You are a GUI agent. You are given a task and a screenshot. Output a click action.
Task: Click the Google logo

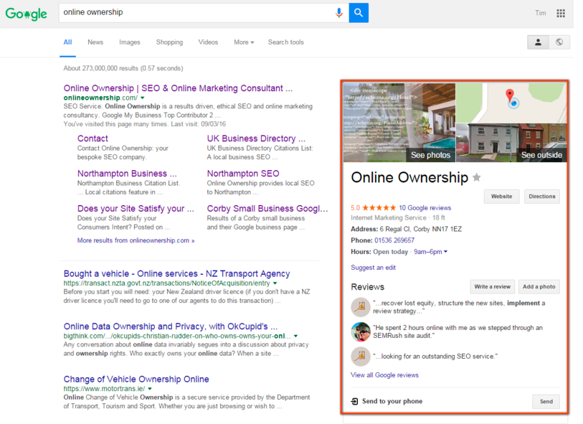(x=26, y=14)
